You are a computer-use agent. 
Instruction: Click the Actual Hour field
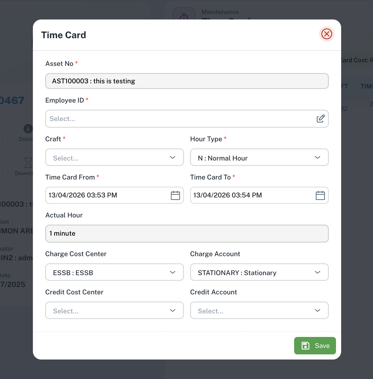(x=187, y=234)
